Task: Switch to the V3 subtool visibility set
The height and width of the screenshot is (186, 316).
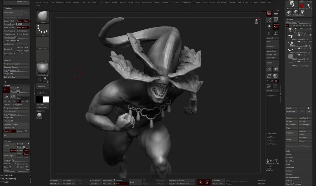Action: 294,26
